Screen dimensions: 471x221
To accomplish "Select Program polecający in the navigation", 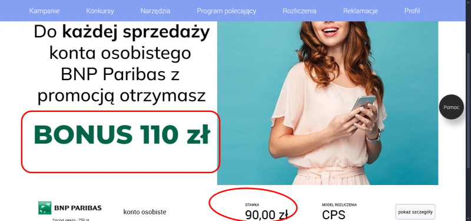I will tap(227, 11).
